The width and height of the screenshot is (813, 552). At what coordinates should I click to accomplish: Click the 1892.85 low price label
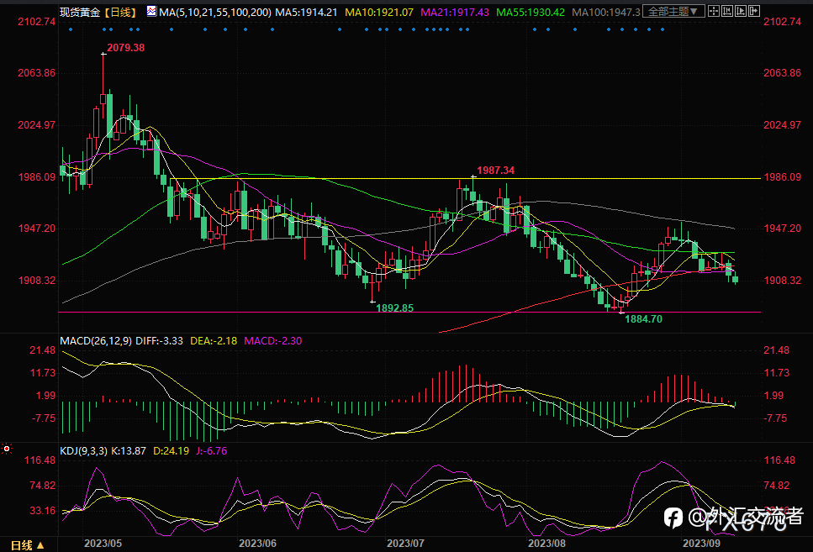pyautogui.click(x=394, y=308)
